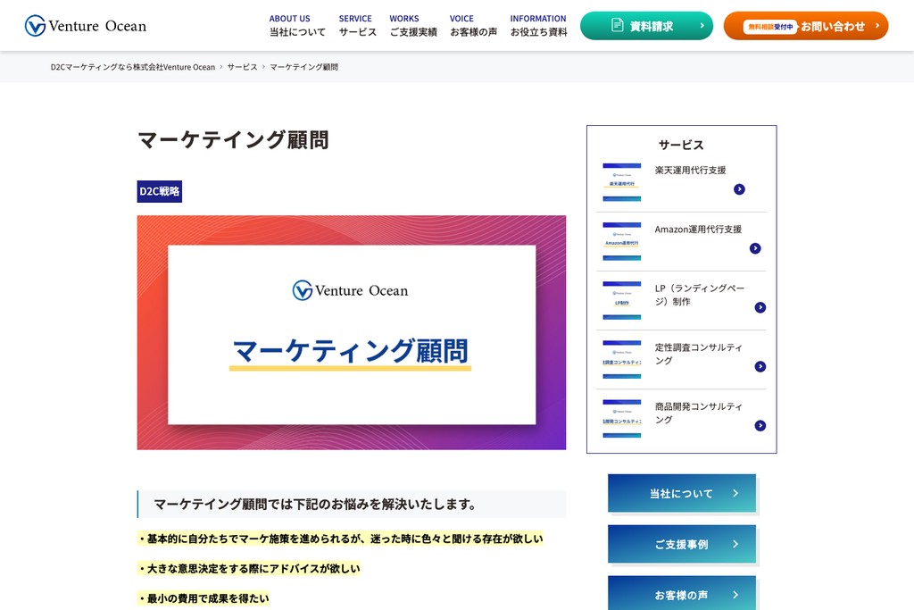Open 楽天運用代行支援 service link
914x610 pixels.
[x=690, y=171]
